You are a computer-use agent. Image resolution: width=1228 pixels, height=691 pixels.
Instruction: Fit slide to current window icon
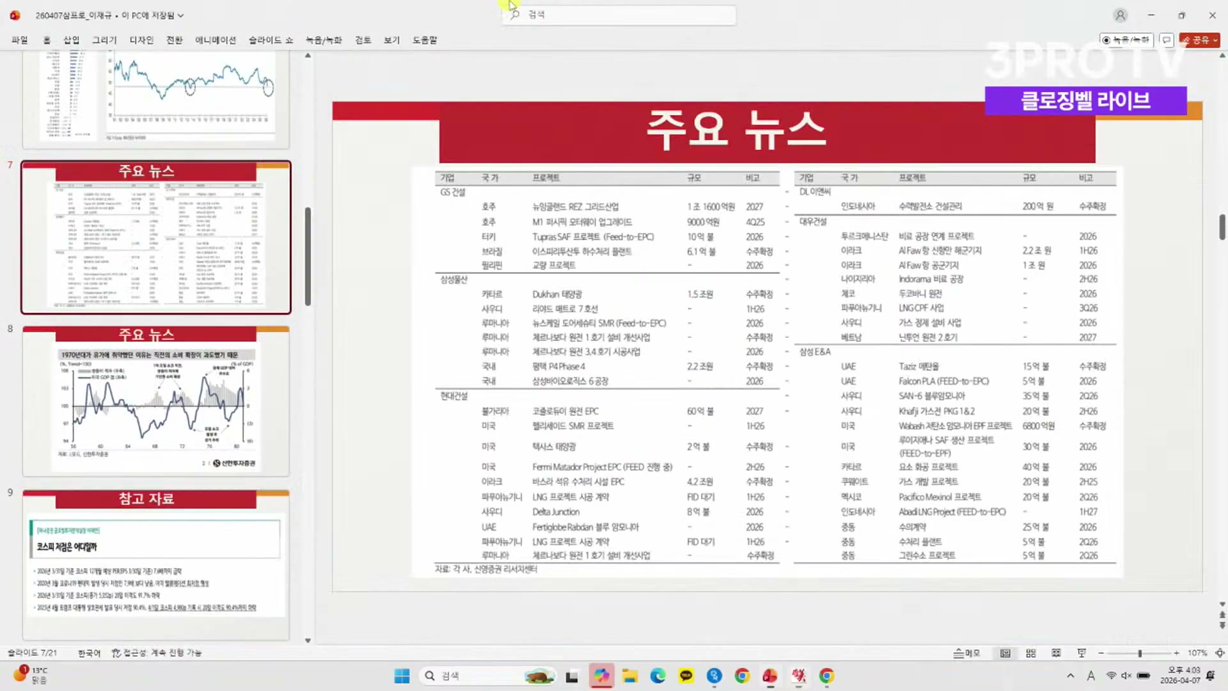tap(1220, 653)
